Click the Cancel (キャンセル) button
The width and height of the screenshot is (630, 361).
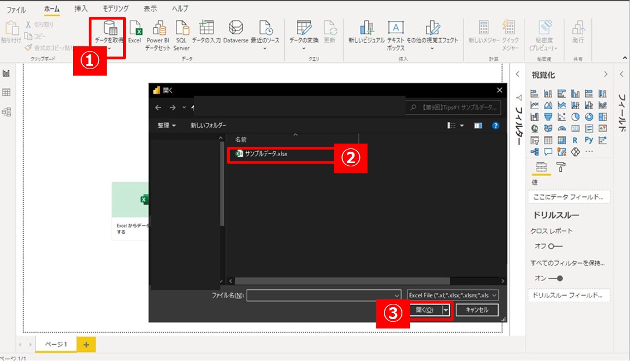tap(476, 310)
